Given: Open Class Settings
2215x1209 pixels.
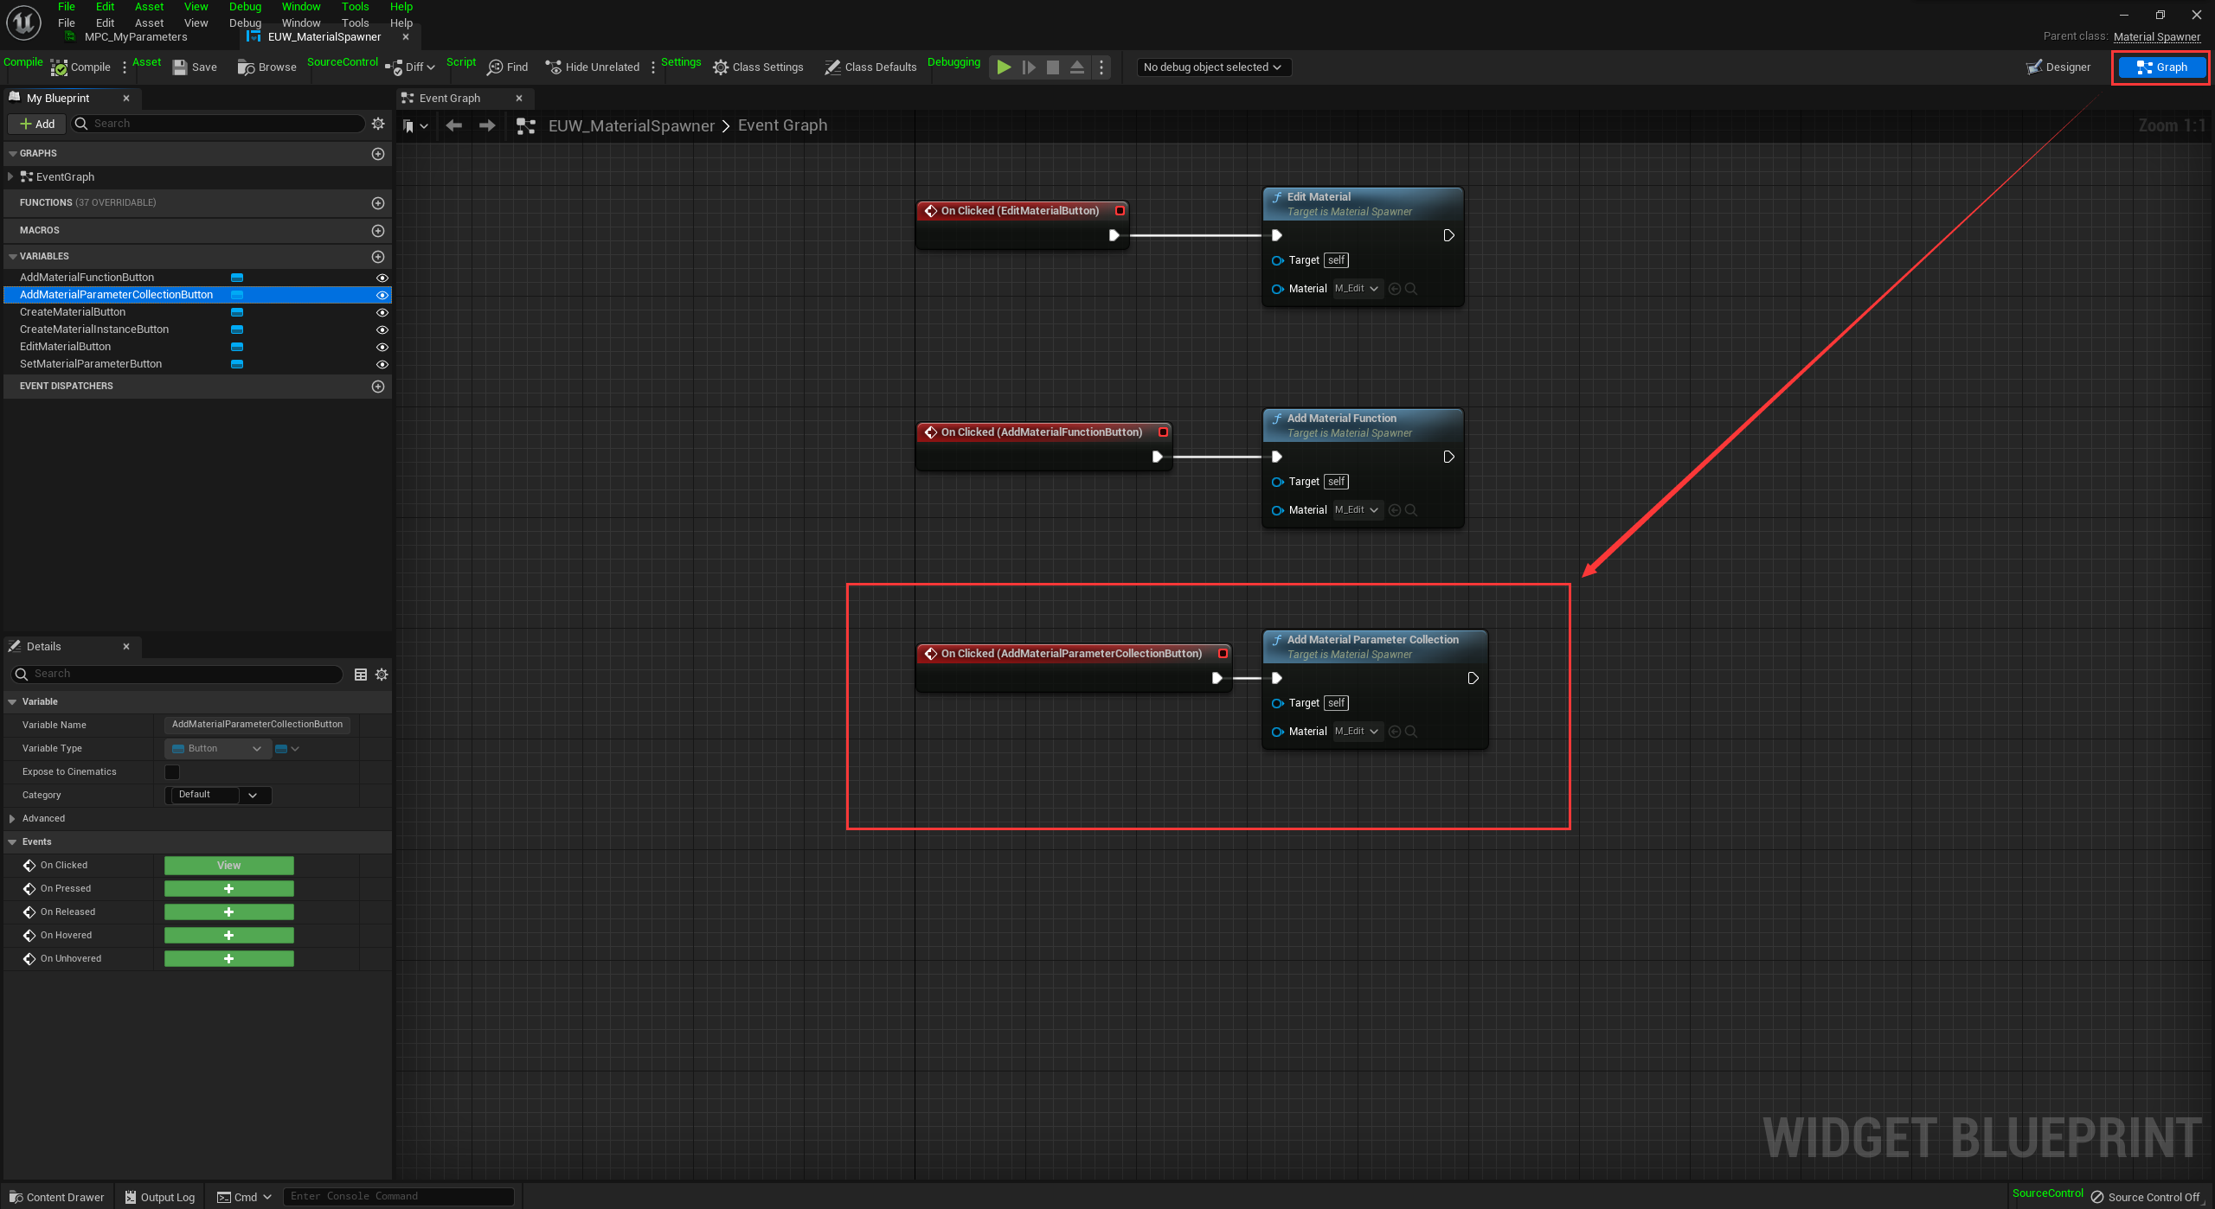Looking at the screenshot, I should [x=758, y=67].
